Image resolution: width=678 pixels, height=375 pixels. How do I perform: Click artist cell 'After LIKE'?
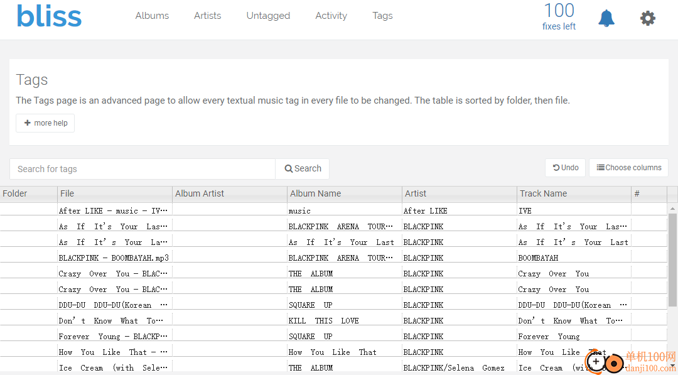click(x=459, y=210)
